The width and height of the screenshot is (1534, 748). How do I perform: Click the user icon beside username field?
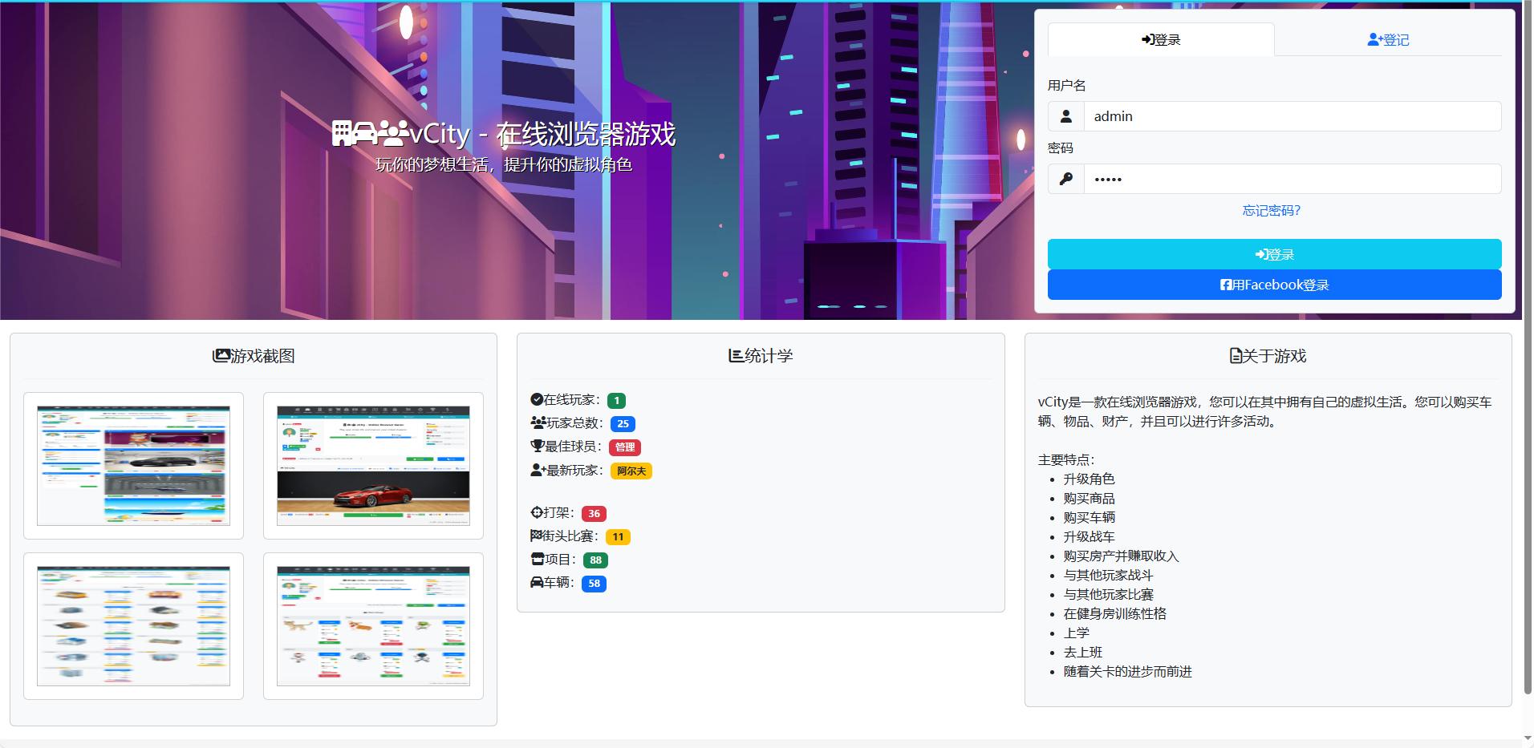click(x=1065, y=116)
